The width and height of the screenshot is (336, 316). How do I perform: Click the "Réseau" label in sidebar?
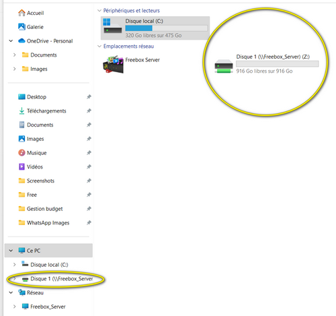[35, 292]
